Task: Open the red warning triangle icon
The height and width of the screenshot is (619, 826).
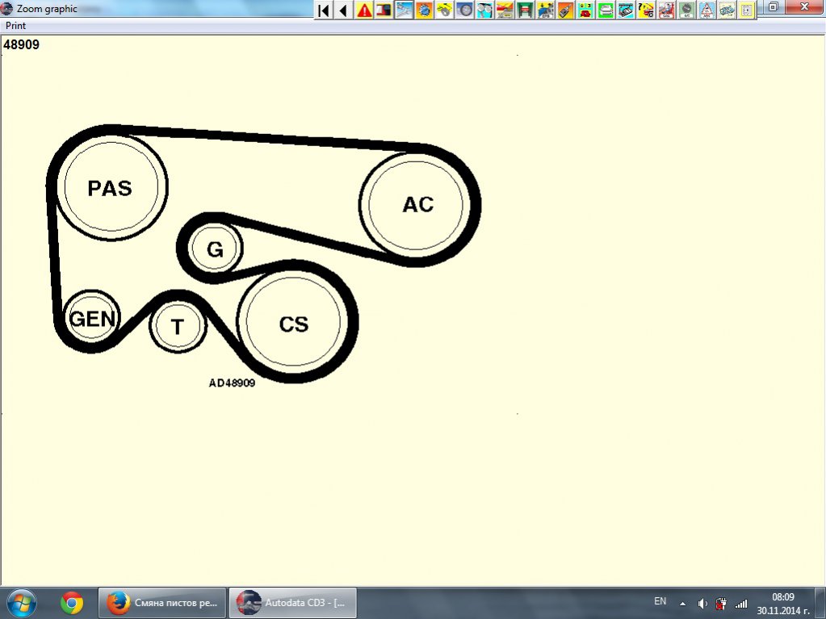Action: [364, 10]
